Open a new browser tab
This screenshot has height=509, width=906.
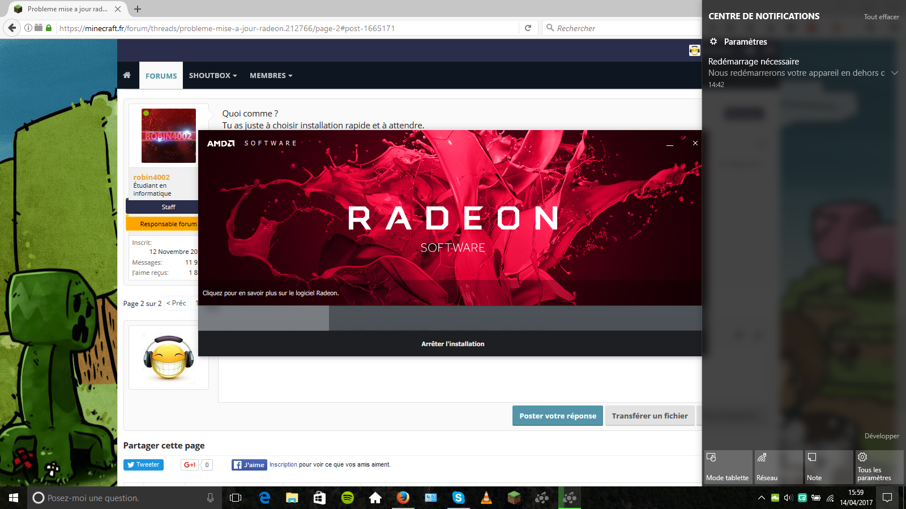pyautogui.click(x=138, y=9)
